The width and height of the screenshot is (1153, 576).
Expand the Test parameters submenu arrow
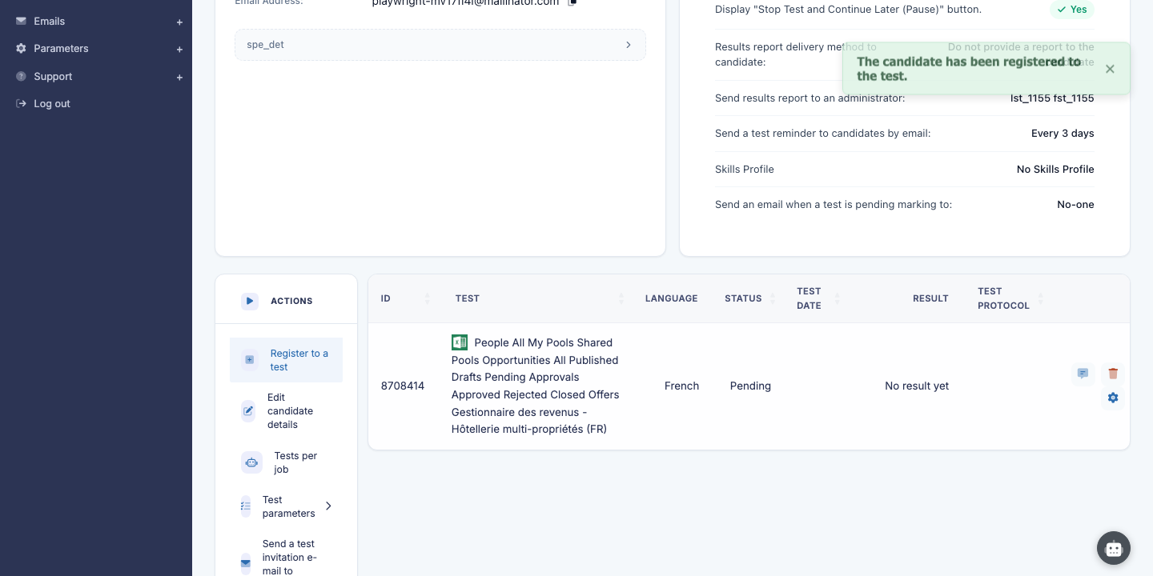pos(328,506)
